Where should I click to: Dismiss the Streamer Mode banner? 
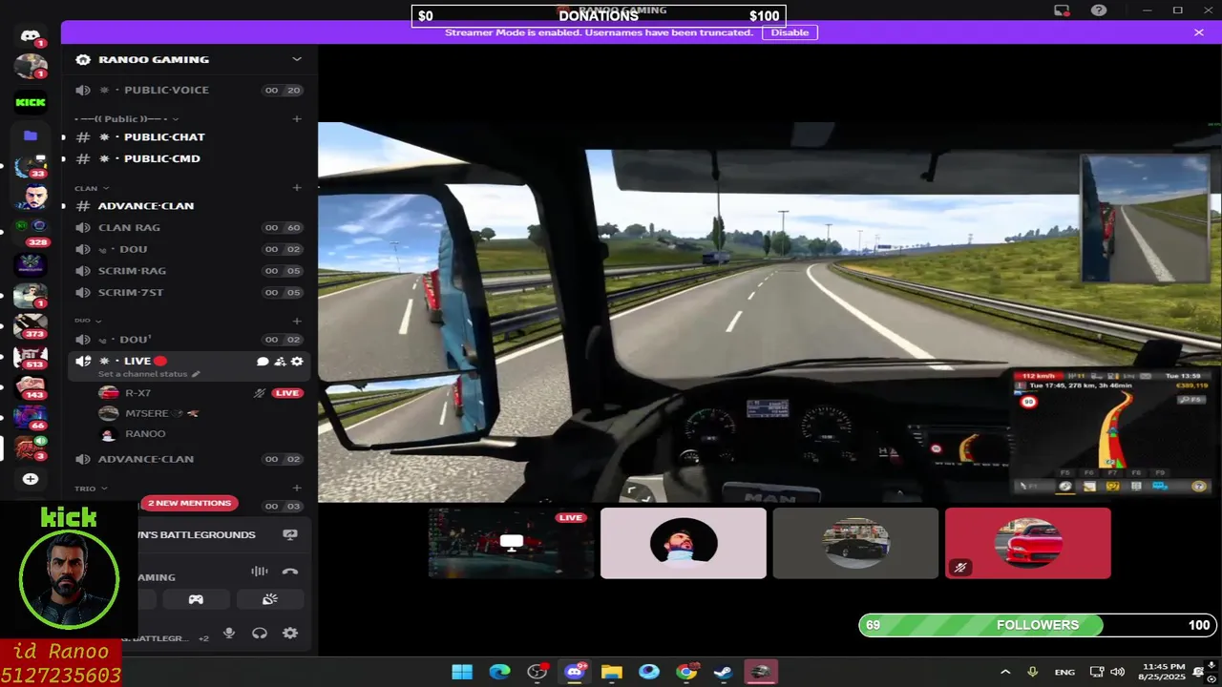tap(1199, 32)
